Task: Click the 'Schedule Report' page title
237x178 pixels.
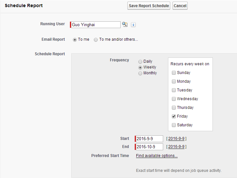Action: point(24,5)
